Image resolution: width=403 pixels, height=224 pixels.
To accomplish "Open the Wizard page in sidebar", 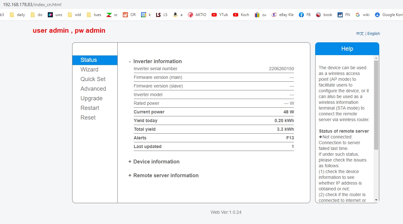I will click(89, 70).
